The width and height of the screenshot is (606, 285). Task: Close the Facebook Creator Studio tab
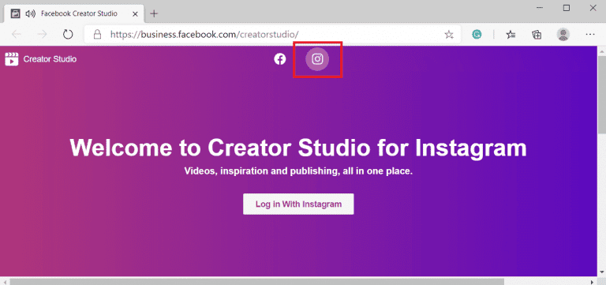pos(135,14)
